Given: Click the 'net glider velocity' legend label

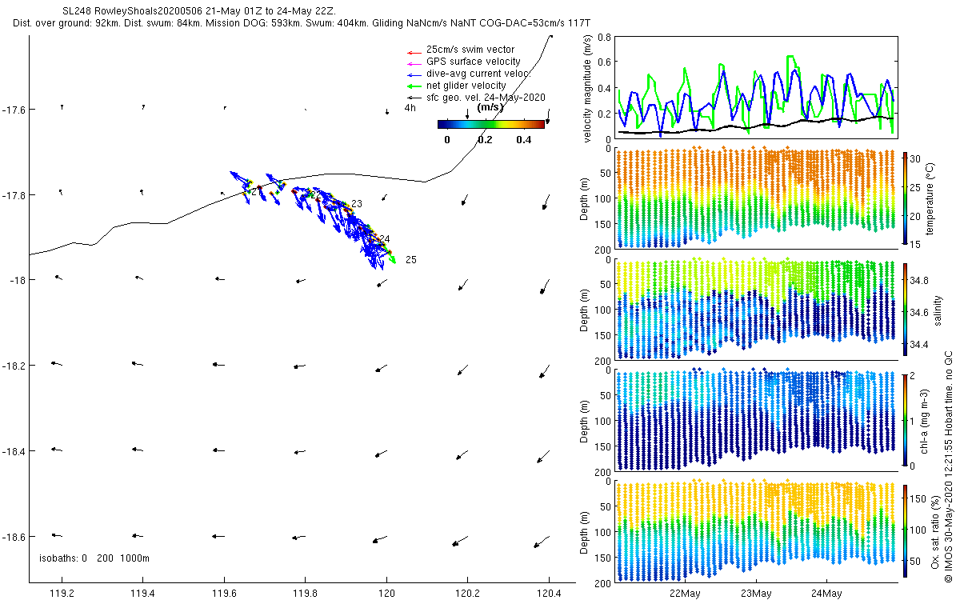Looking at the screenshot, I should [x=466, y=86].
